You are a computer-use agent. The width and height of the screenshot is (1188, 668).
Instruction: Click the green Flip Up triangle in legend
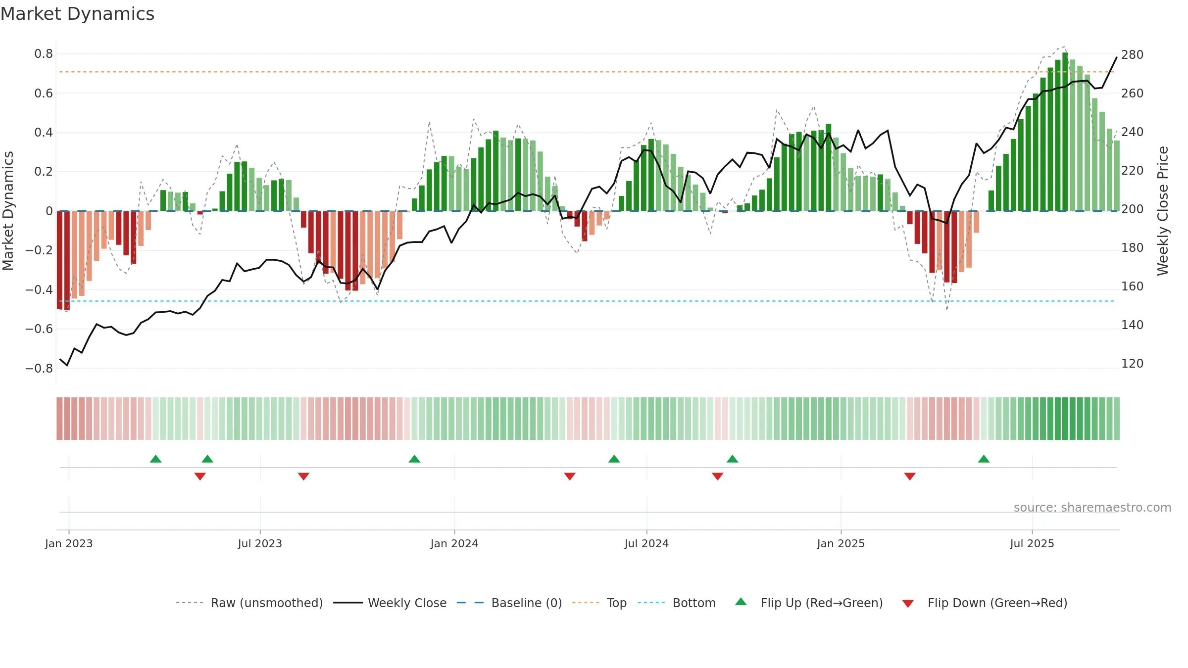coord(741,602)
